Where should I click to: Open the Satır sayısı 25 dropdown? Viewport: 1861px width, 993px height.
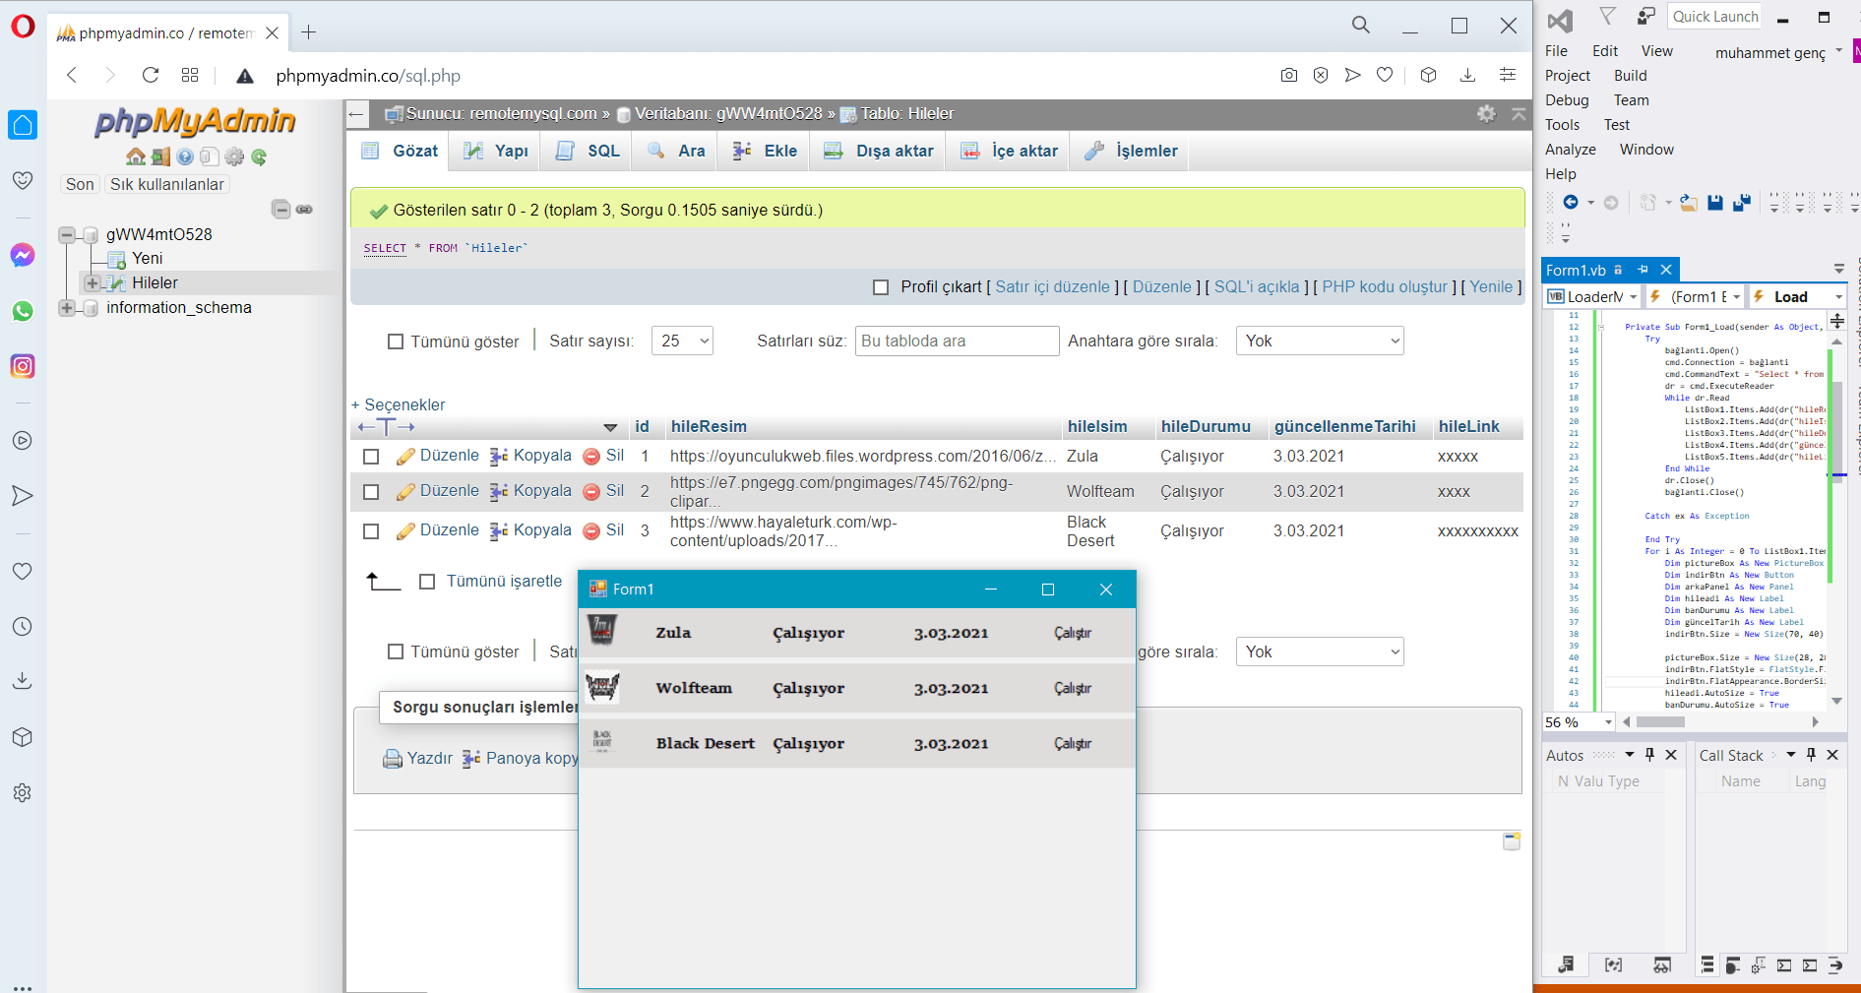pyautogui.click(x=682, y=341)
